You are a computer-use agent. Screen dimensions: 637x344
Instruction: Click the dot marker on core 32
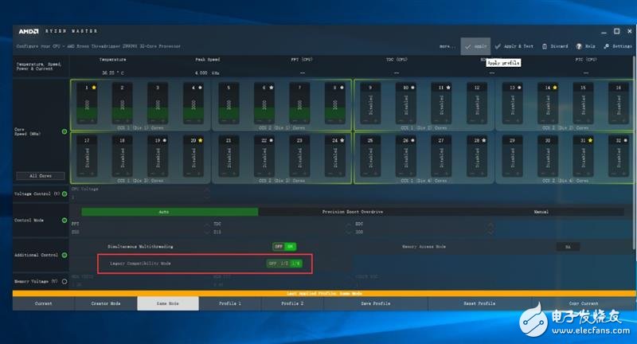626,140
